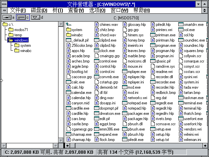Click the notepad.exe program icon
This screenshot has height=157, width=209.
point(125,103)
